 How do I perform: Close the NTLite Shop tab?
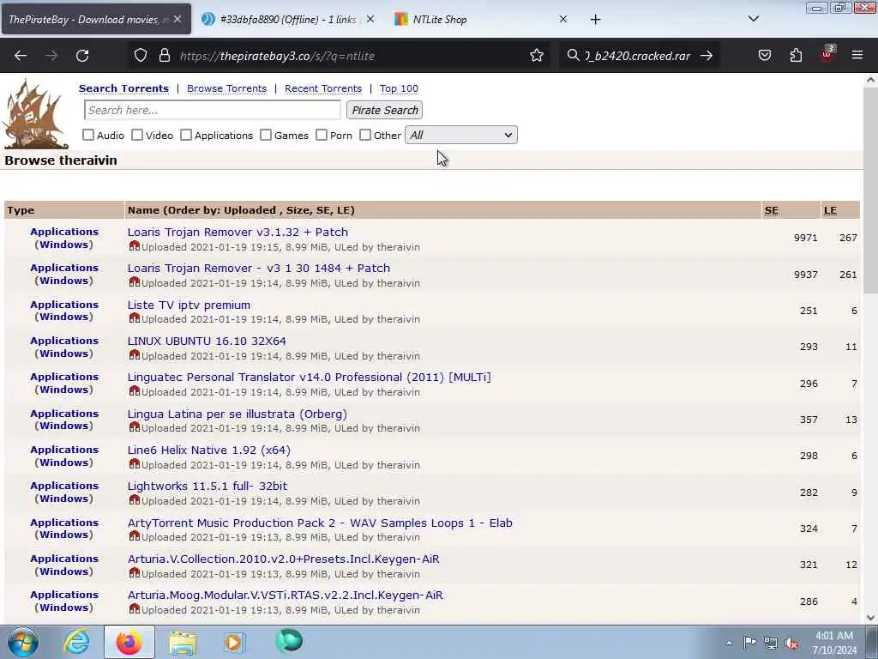(x=563, y=20)
